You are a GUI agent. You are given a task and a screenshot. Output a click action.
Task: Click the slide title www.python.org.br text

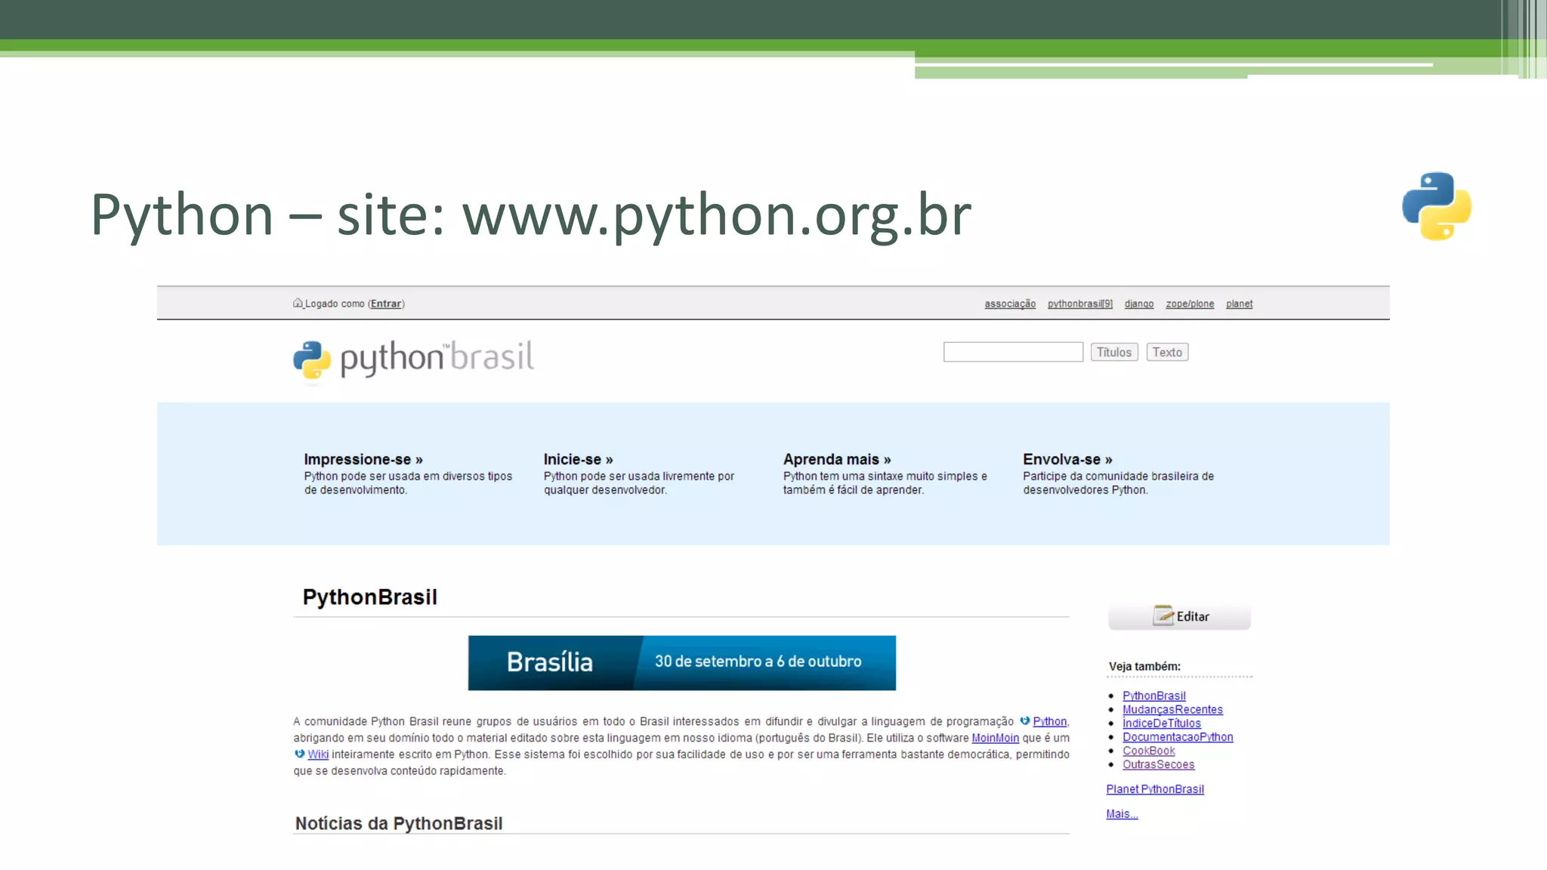pyautogui.click(x=716, y=216)
